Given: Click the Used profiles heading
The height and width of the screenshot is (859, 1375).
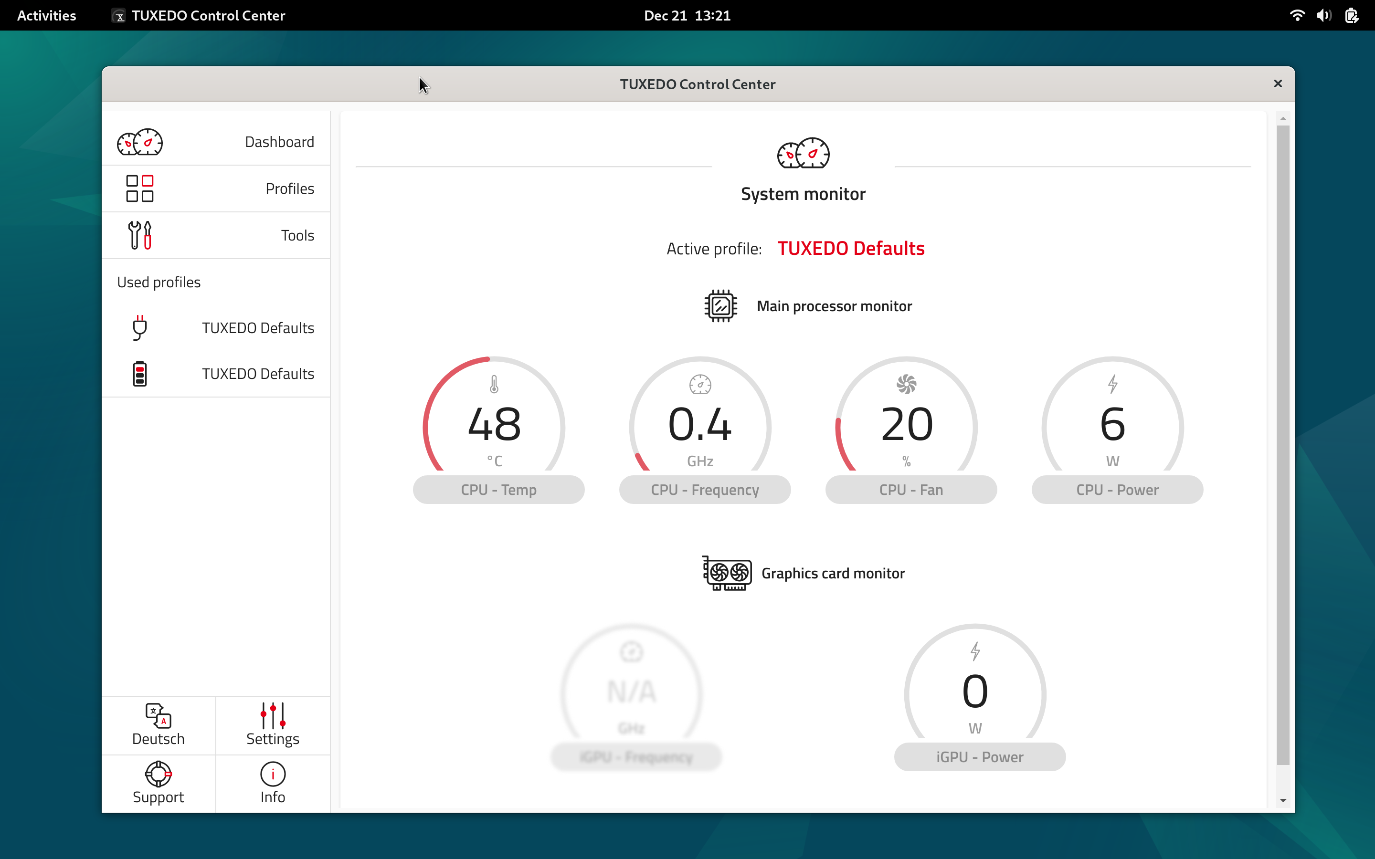Looking at the screenshot, I should pyautogui.click(x=159, y=283).
